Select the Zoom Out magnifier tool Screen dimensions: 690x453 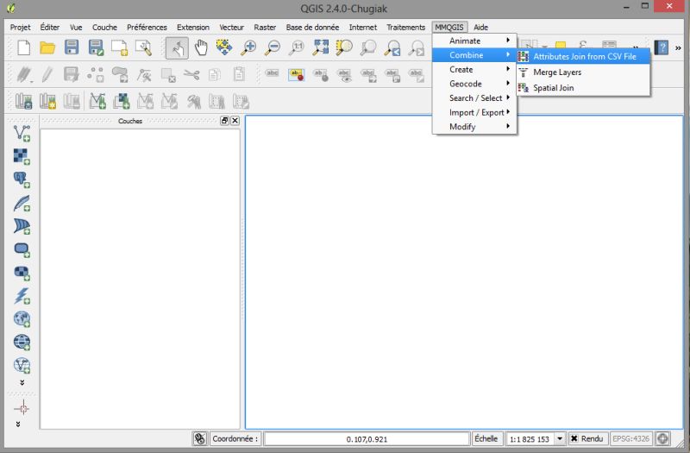point(273,47)
